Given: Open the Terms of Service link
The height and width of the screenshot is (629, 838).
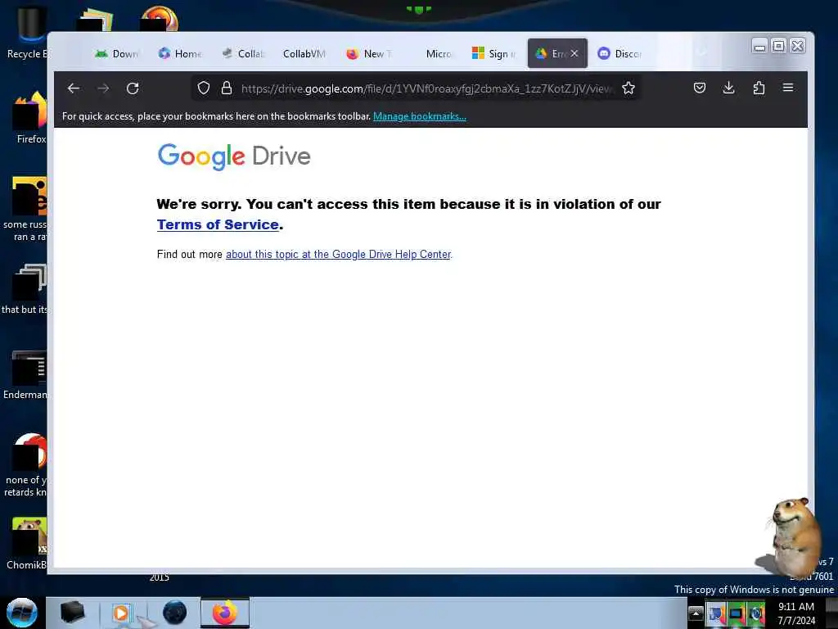Looking at the screenshot, I should click(x=218, y=224).
